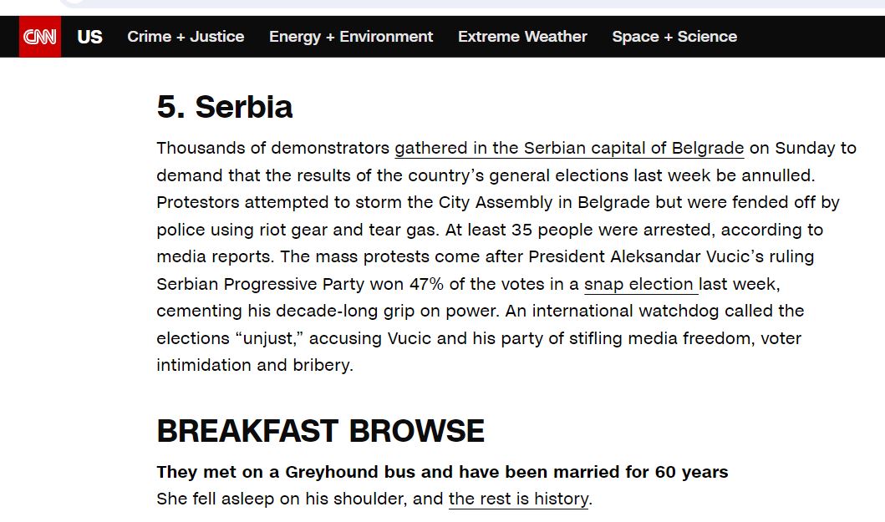Image resolution: width=885 pixels, height=522 pixels.
Task: Click the 'BREAKFAST BROWSE' heading
Action: pos(320,431)
